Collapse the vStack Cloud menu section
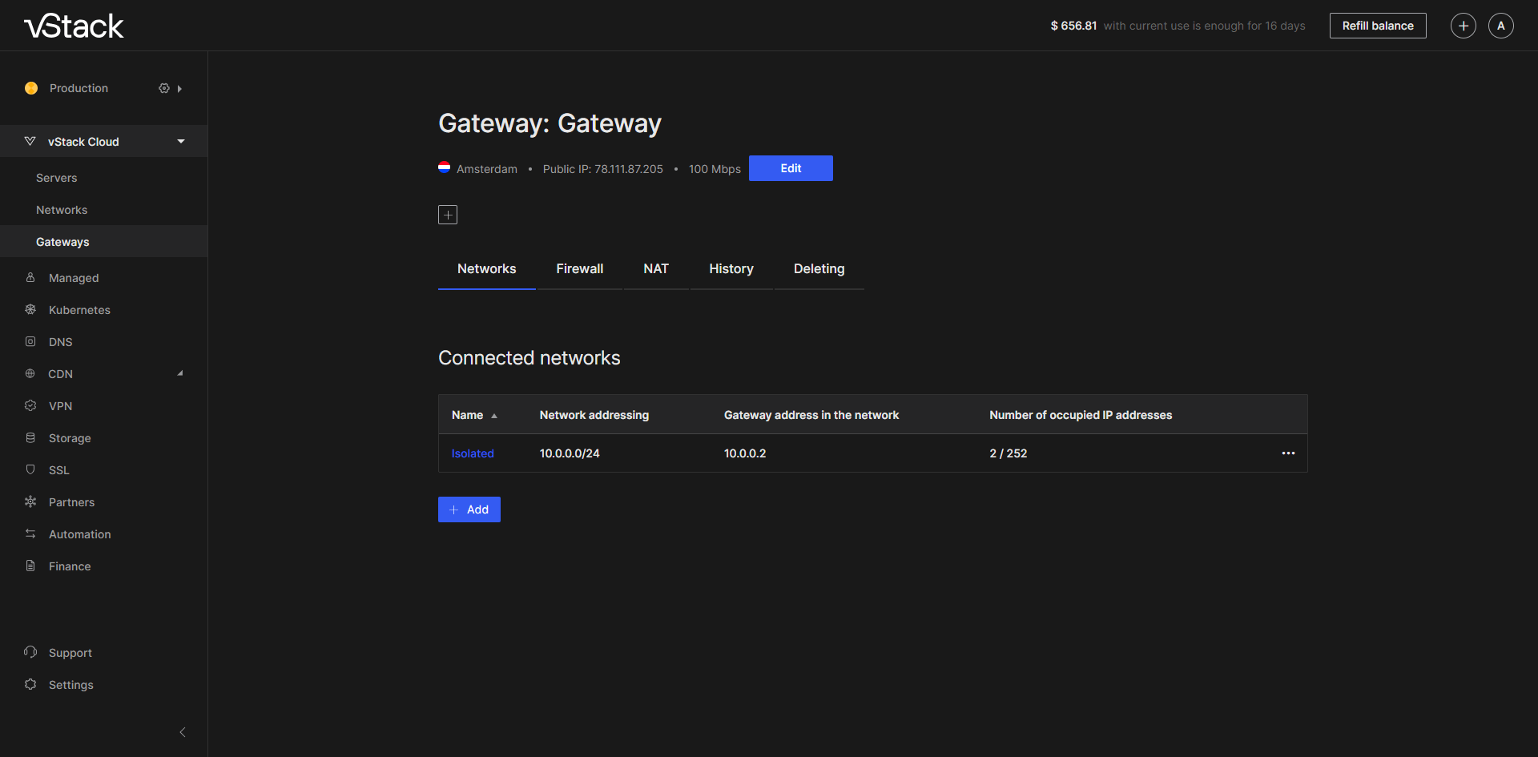This screenshot has height=757, width=1538. click(181, 142)
